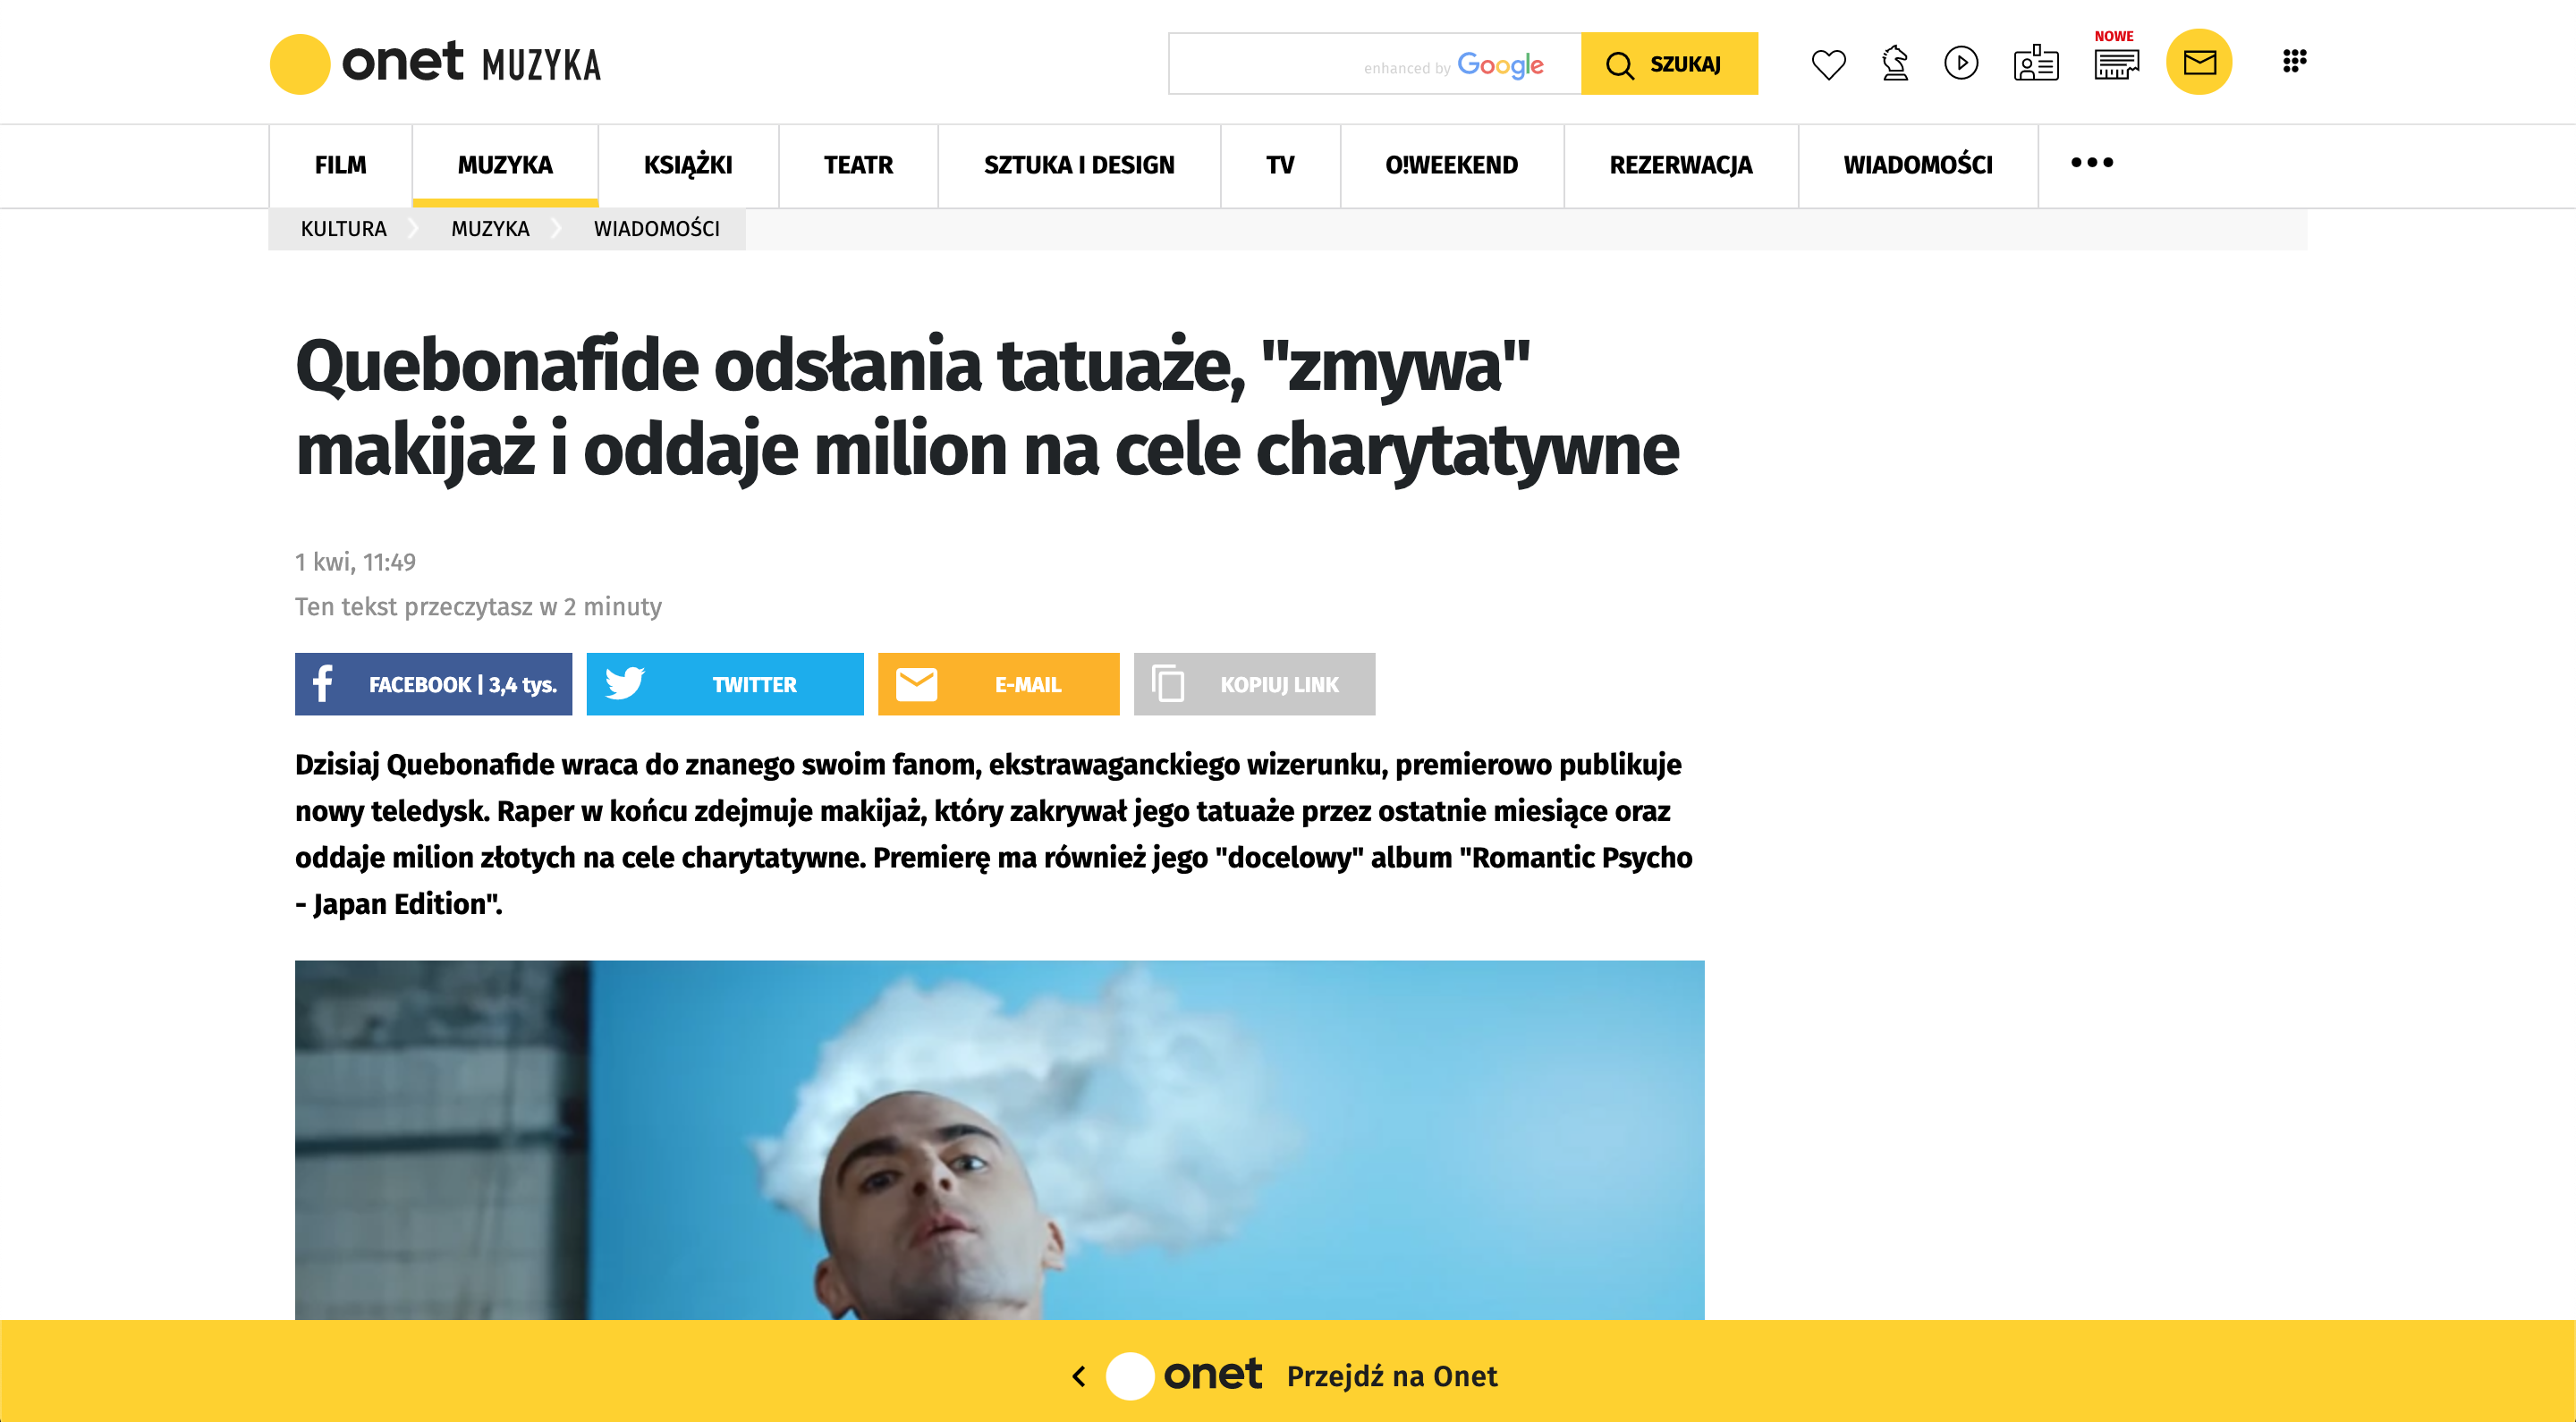The width and height of the screenshot is (2576, 1422).
Task: Open the KSIĄŻKI navigation tab
Action: coord(688,165)
